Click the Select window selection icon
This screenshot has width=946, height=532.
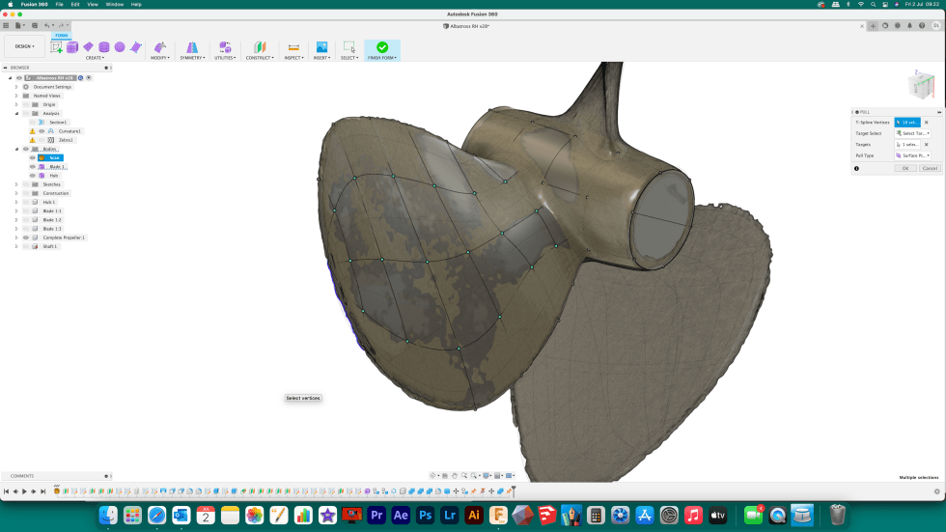tap(348, 47)
